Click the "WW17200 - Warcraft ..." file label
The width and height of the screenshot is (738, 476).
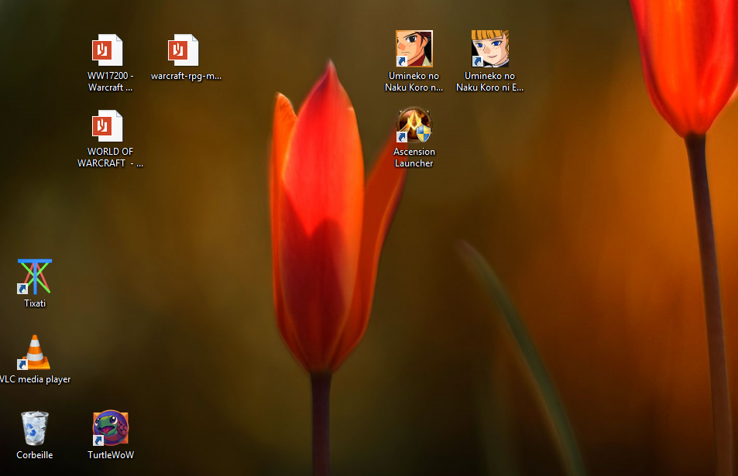111,81
